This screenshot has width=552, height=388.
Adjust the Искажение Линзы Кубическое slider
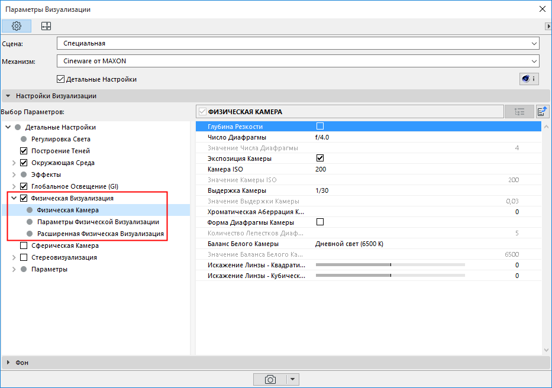[390, 276]
